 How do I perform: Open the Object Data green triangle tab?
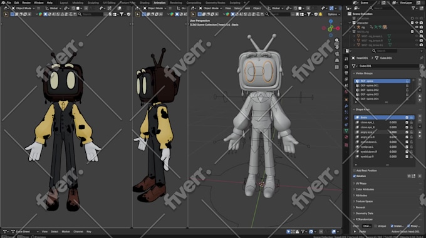[x=346, y=131]
